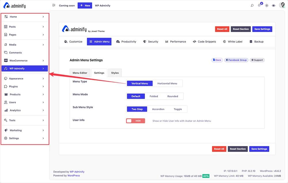Click the Marketing megaphone icon in sidebar

coord(6,130)
